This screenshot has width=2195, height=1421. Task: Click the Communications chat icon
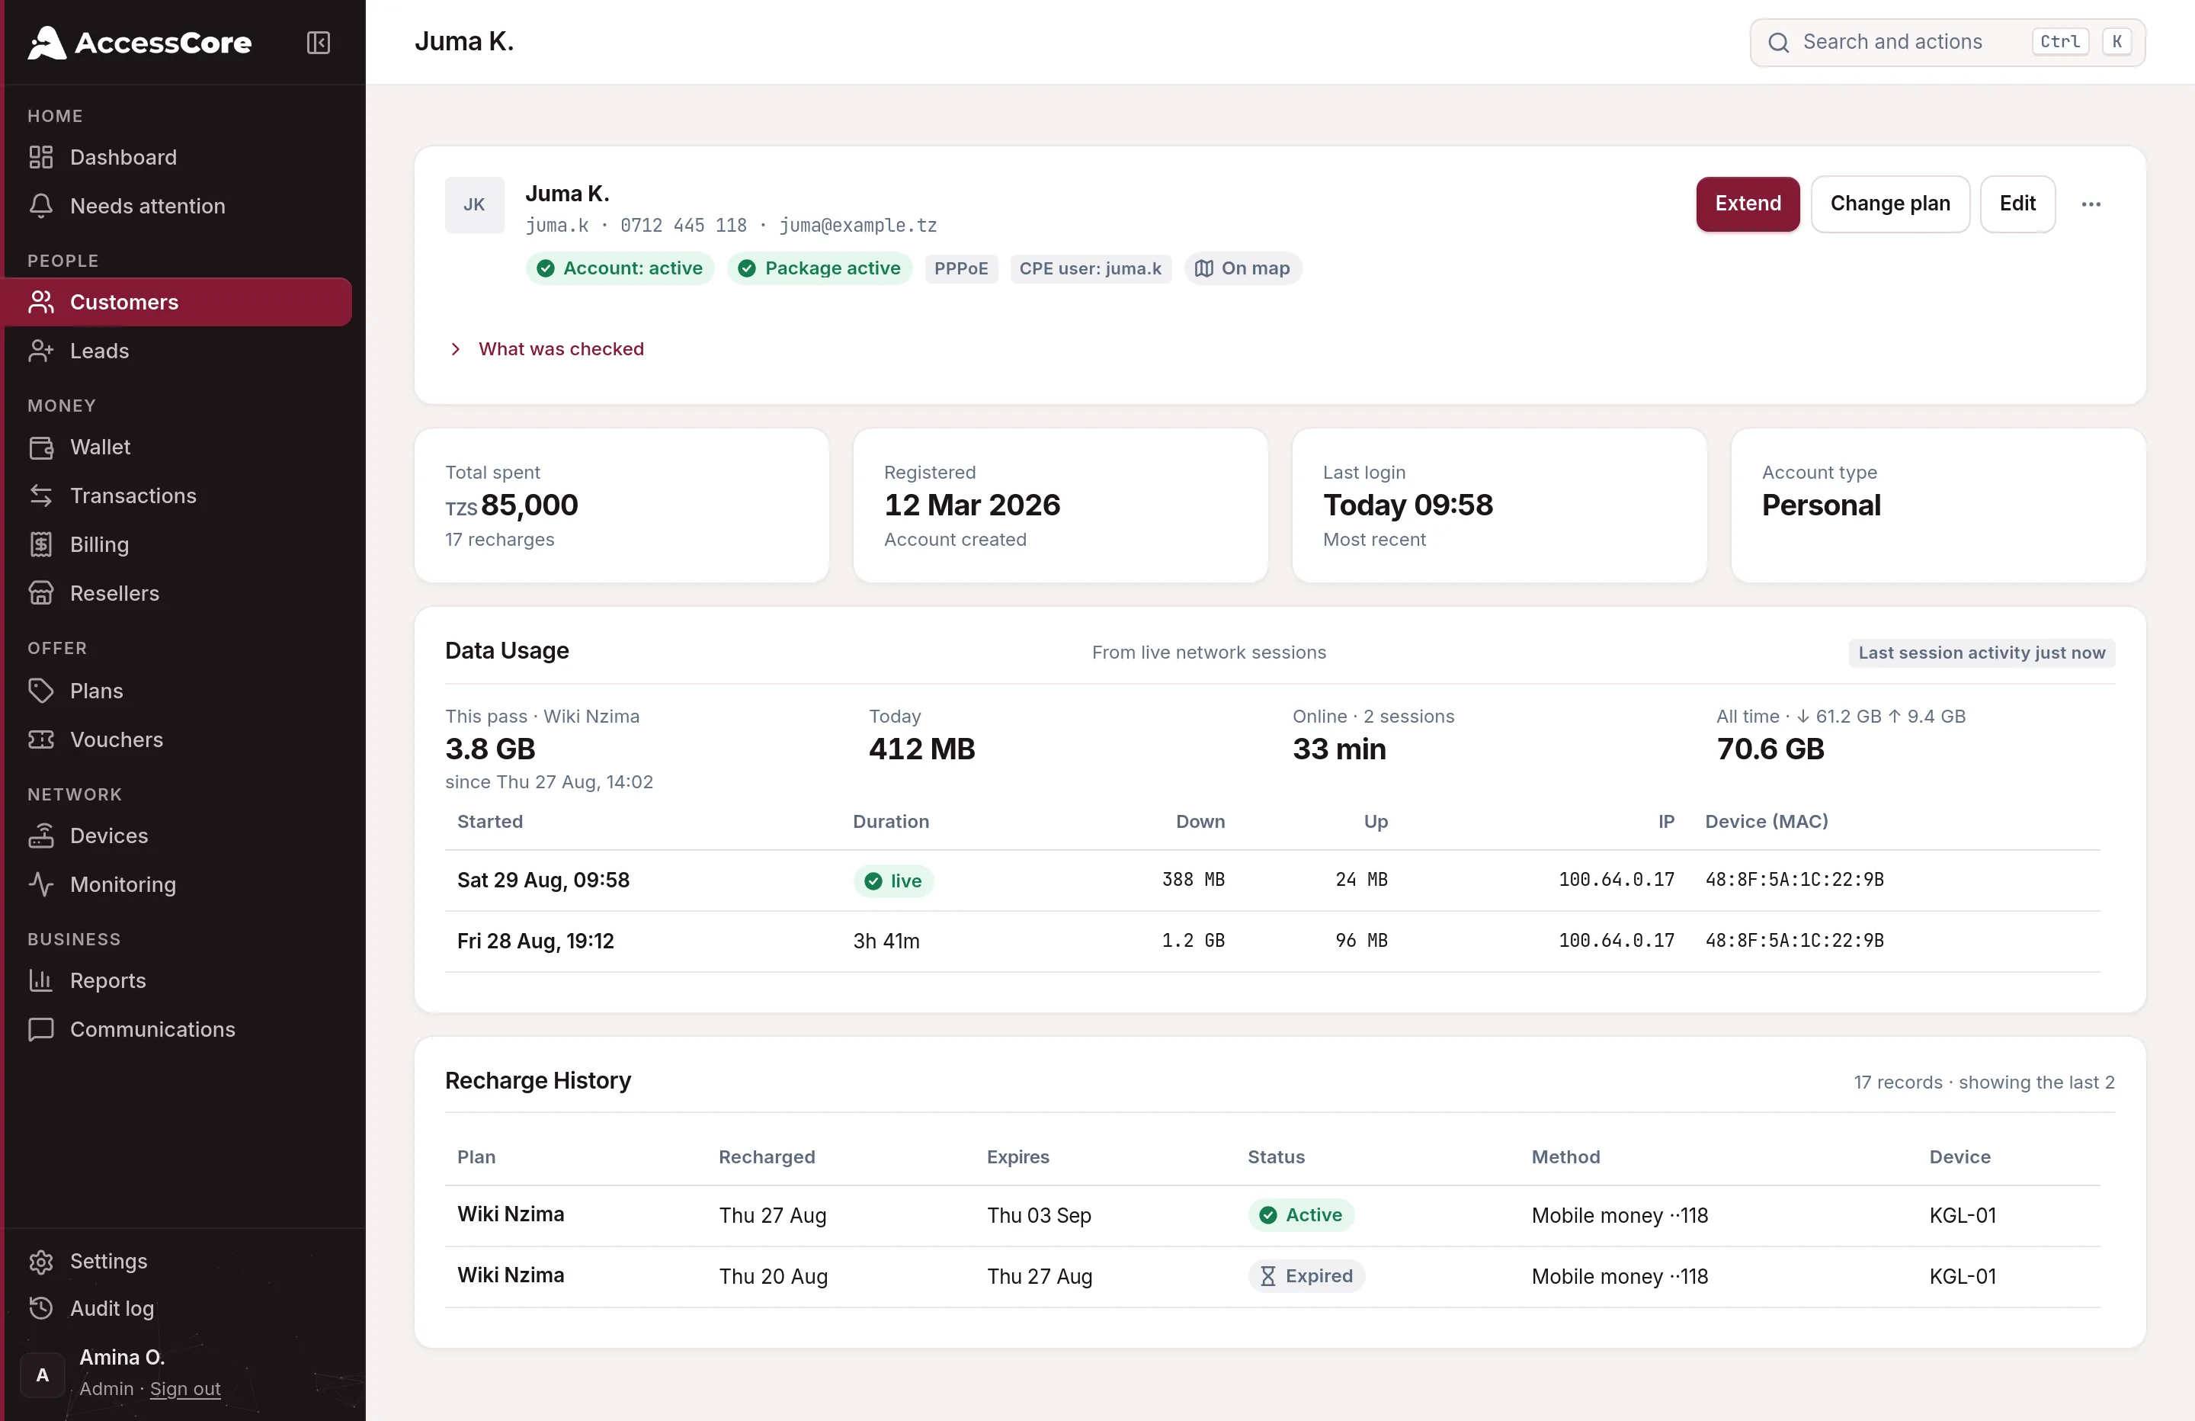pos(40,1029)
